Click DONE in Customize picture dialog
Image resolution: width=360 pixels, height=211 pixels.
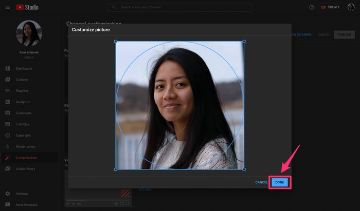click(x=280, y=182)
